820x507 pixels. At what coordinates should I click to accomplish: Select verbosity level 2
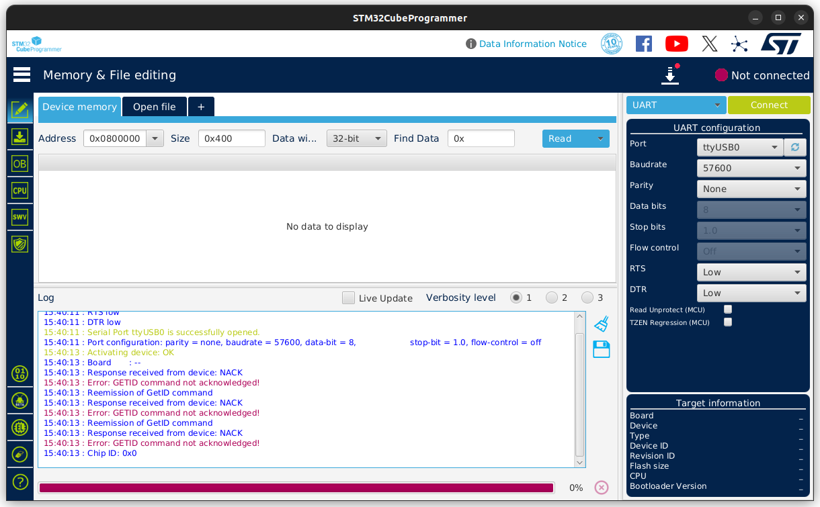(552, 297)
